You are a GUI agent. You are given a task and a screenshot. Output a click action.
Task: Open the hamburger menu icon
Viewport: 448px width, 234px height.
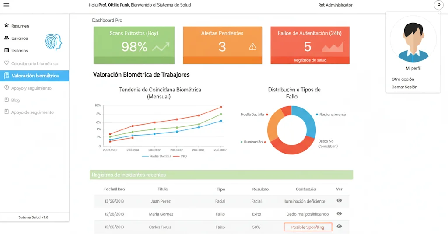click(6, 5)
